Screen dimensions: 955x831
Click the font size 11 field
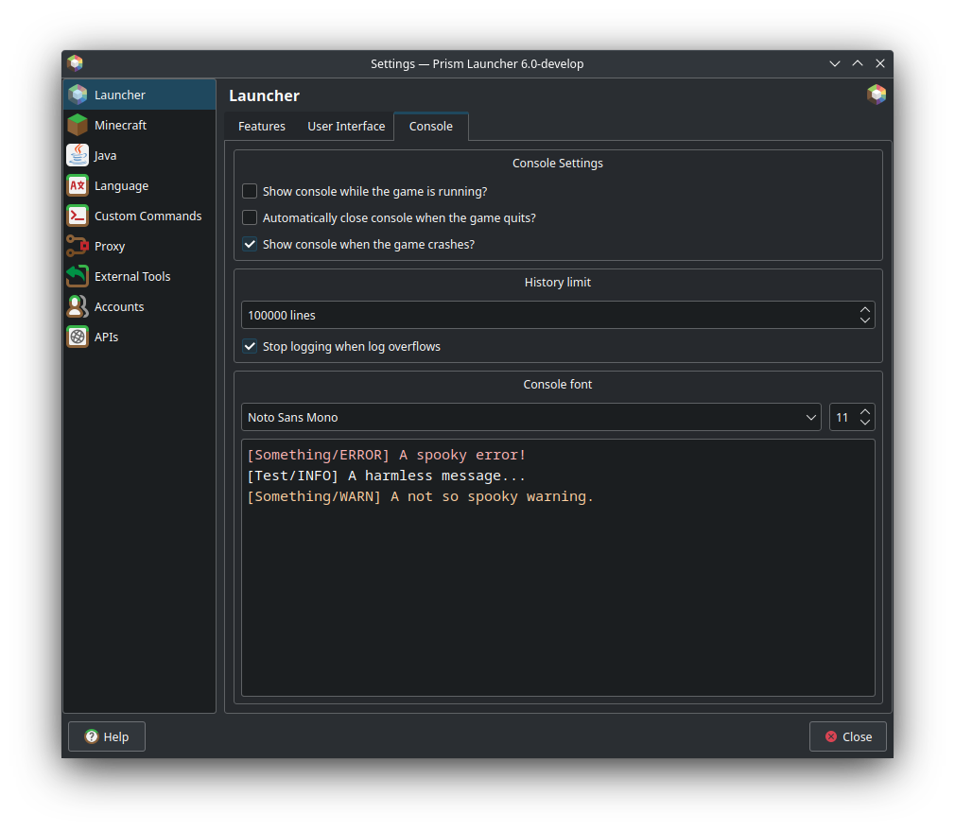842,417
